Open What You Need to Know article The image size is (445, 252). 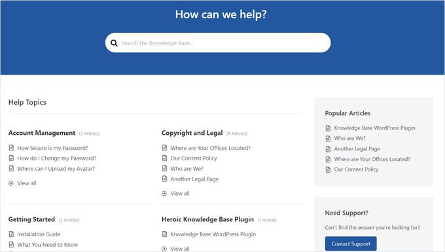tap(47, 245)
